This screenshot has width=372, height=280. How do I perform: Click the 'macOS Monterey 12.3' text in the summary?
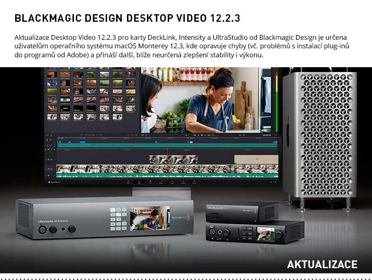(x=148, y=46)
